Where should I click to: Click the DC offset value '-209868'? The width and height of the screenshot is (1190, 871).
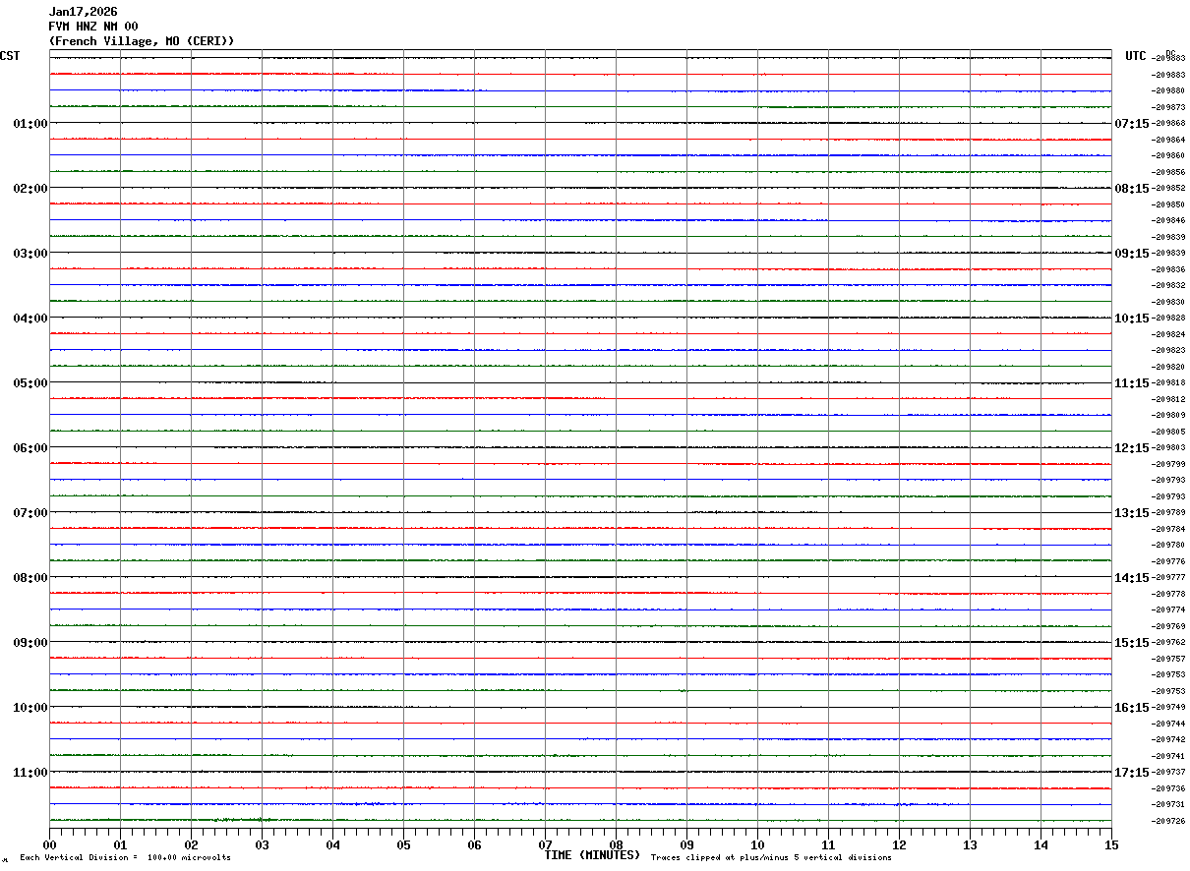[x=1169, y=123]
